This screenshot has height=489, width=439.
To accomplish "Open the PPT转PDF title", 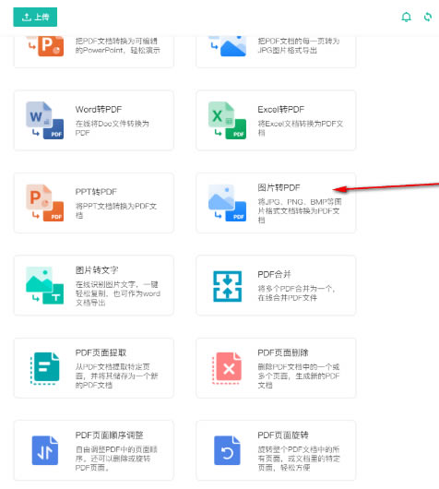I will (96, 192).
